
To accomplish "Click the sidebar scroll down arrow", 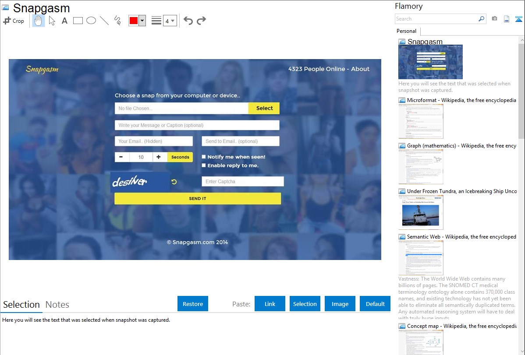I will 521,351.
